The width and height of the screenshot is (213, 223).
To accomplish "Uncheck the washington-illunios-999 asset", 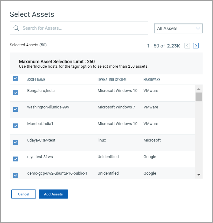I will (x=16, y=109).
